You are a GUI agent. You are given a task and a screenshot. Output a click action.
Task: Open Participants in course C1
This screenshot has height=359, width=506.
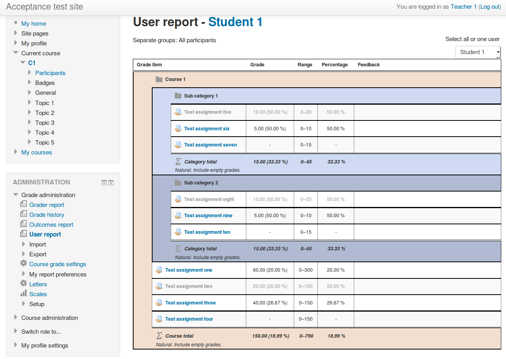(x=50, y=73)
